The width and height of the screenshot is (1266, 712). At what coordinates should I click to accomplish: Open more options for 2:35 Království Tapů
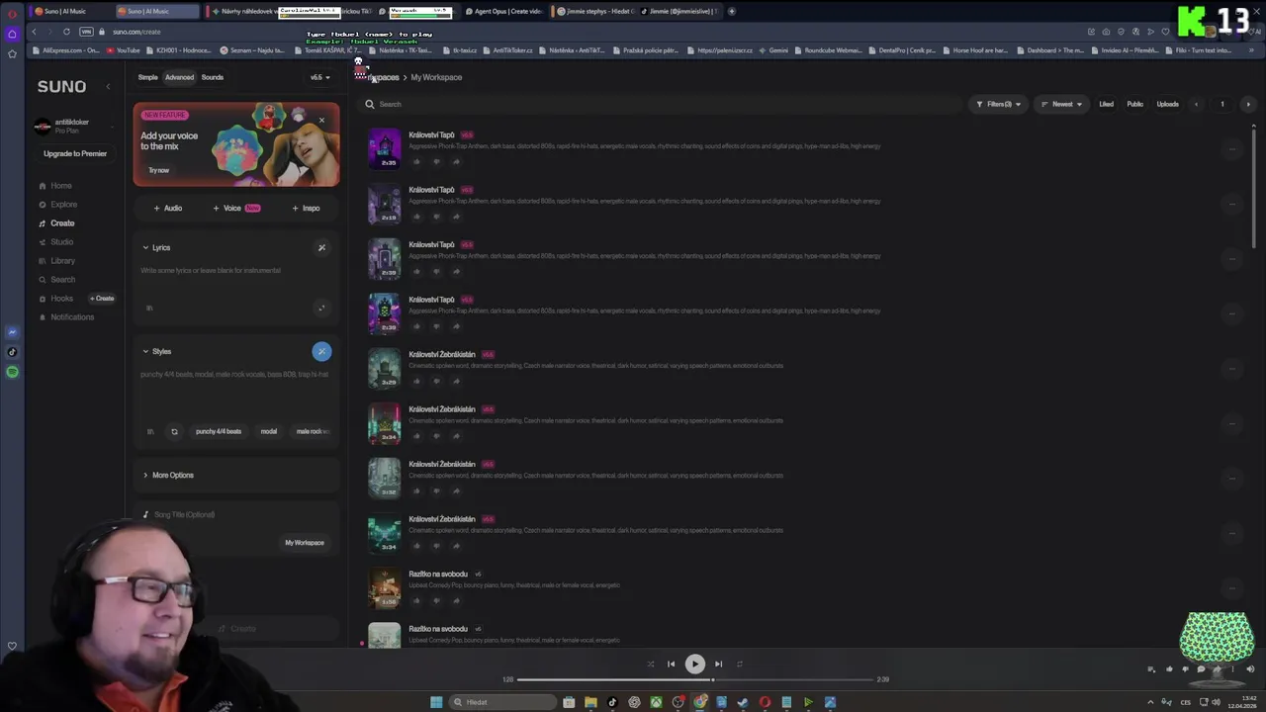(1232, 149)
